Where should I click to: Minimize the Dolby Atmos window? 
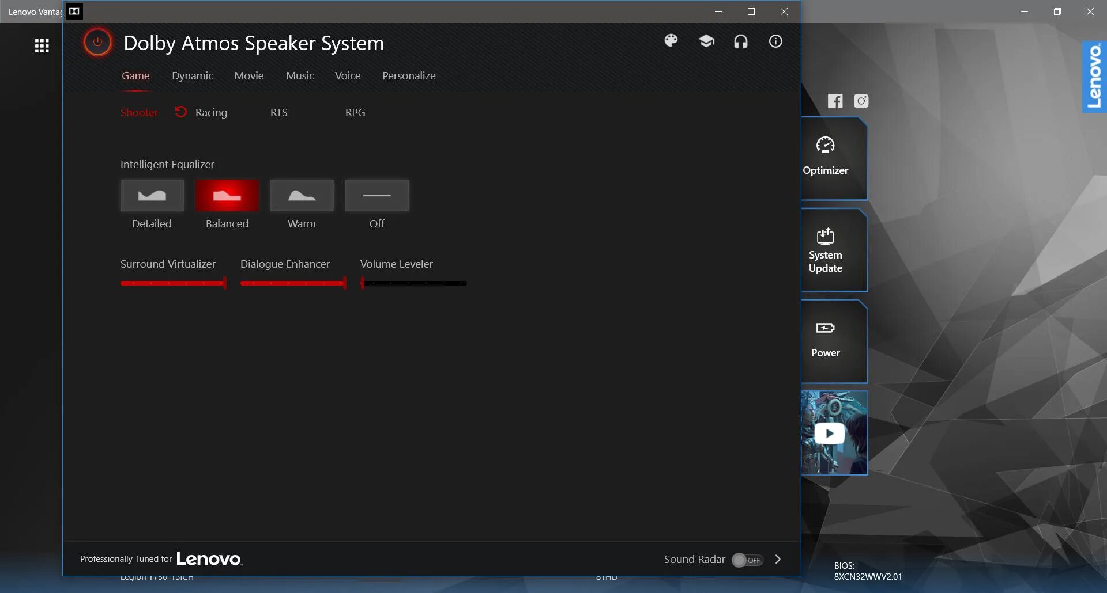[x=718, y=12]
